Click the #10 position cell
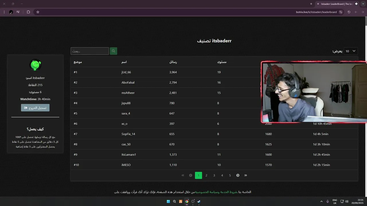Image resolution: width=367 pixels, height=206 pixels. coord(76,165)
